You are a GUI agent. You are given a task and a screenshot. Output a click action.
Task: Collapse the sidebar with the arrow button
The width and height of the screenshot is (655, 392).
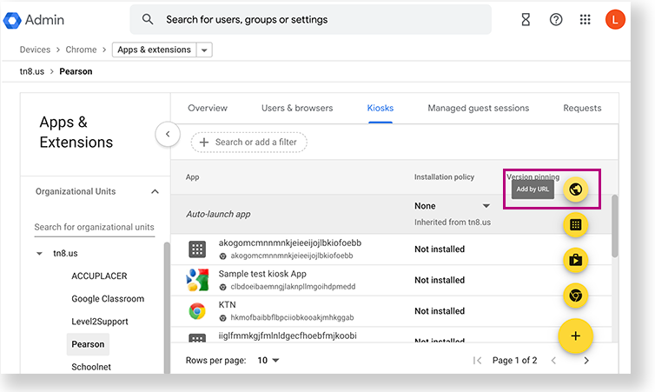click(167, 134)
